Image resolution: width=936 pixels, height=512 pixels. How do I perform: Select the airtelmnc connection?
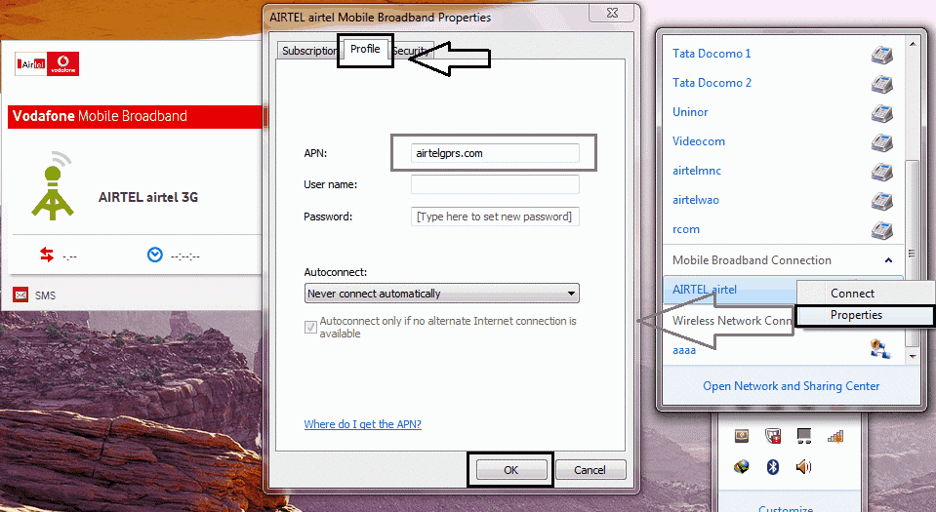(697, 171)
